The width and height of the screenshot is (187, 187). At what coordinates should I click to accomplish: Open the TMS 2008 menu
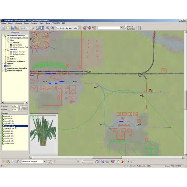(56, 23)
